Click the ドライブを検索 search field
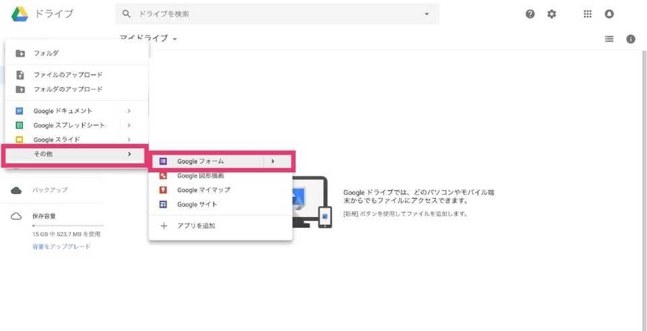 click(x=277, y=13)
